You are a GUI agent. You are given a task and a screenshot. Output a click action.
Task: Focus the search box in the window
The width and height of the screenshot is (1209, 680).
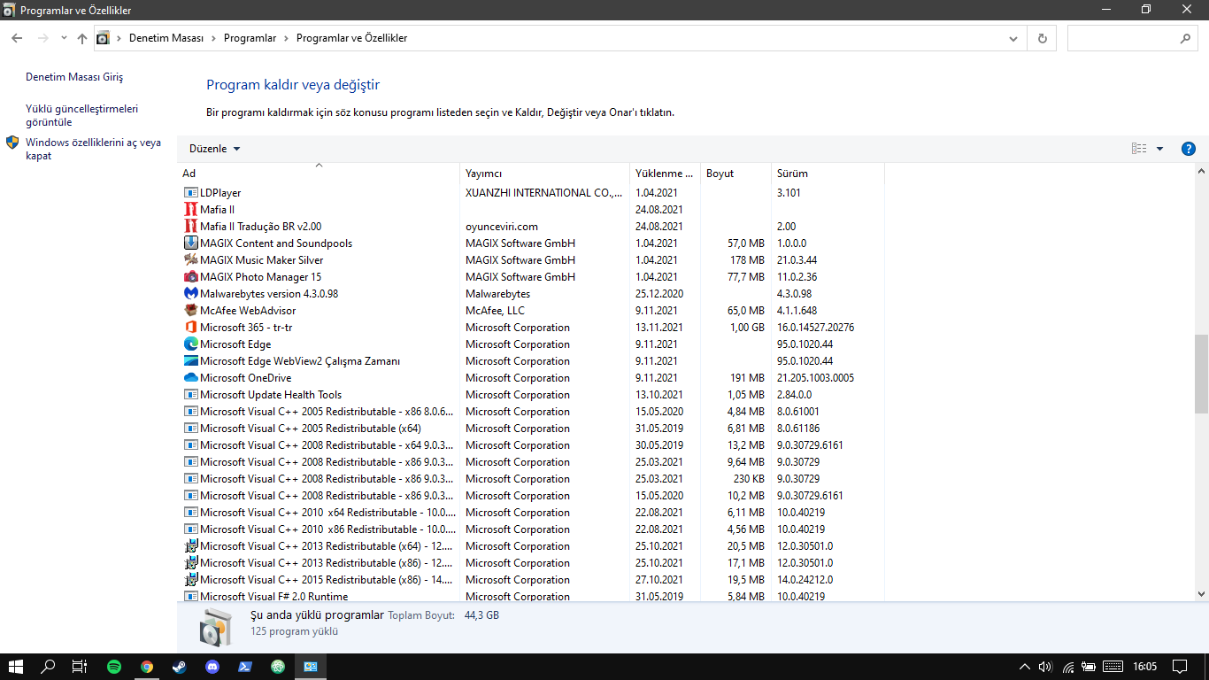[x=1133, y=38]
